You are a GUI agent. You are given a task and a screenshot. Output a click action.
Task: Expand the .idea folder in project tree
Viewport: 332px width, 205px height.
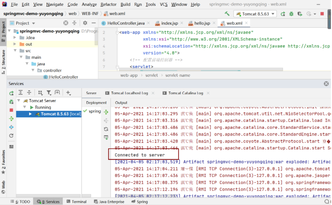point(15,38)
